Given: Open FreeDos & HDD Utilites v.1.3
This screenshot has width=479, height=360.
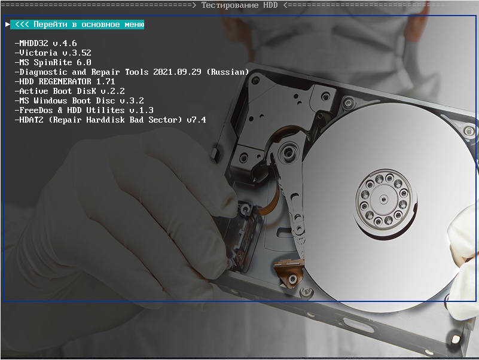Looking at the screenshot, I should pos(85,110).
